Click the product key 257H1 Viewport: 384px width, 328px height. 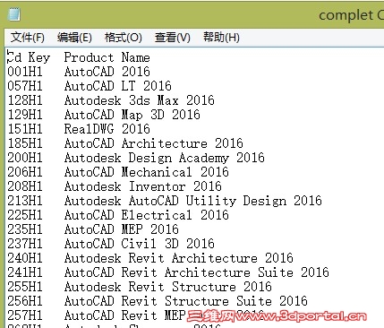25,315
